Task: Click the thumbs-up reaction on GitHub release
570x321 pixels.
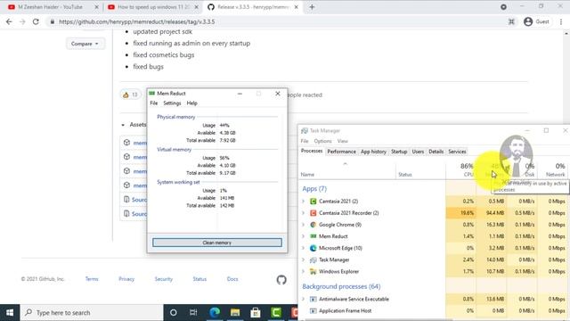Action: click(x=130, y=95)
